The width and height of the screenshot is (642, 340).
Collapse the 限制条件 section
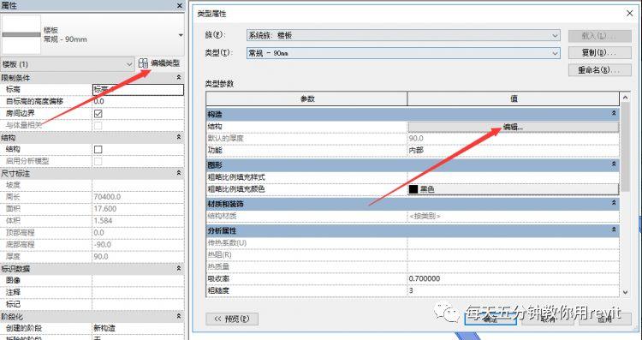(179, 77)
